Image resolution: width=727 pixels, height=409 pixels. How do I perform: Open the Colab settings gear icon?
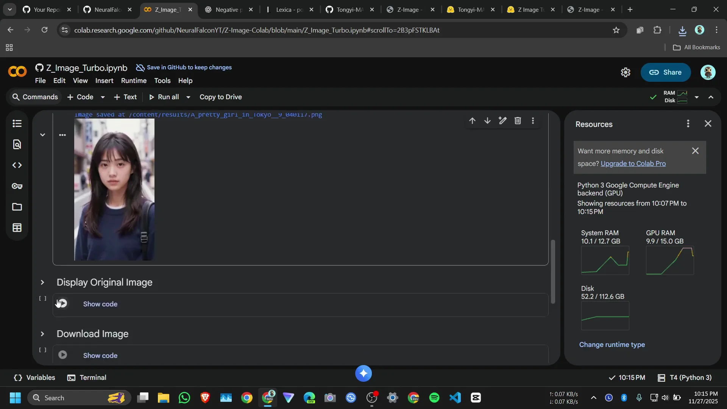click(625, 72)
